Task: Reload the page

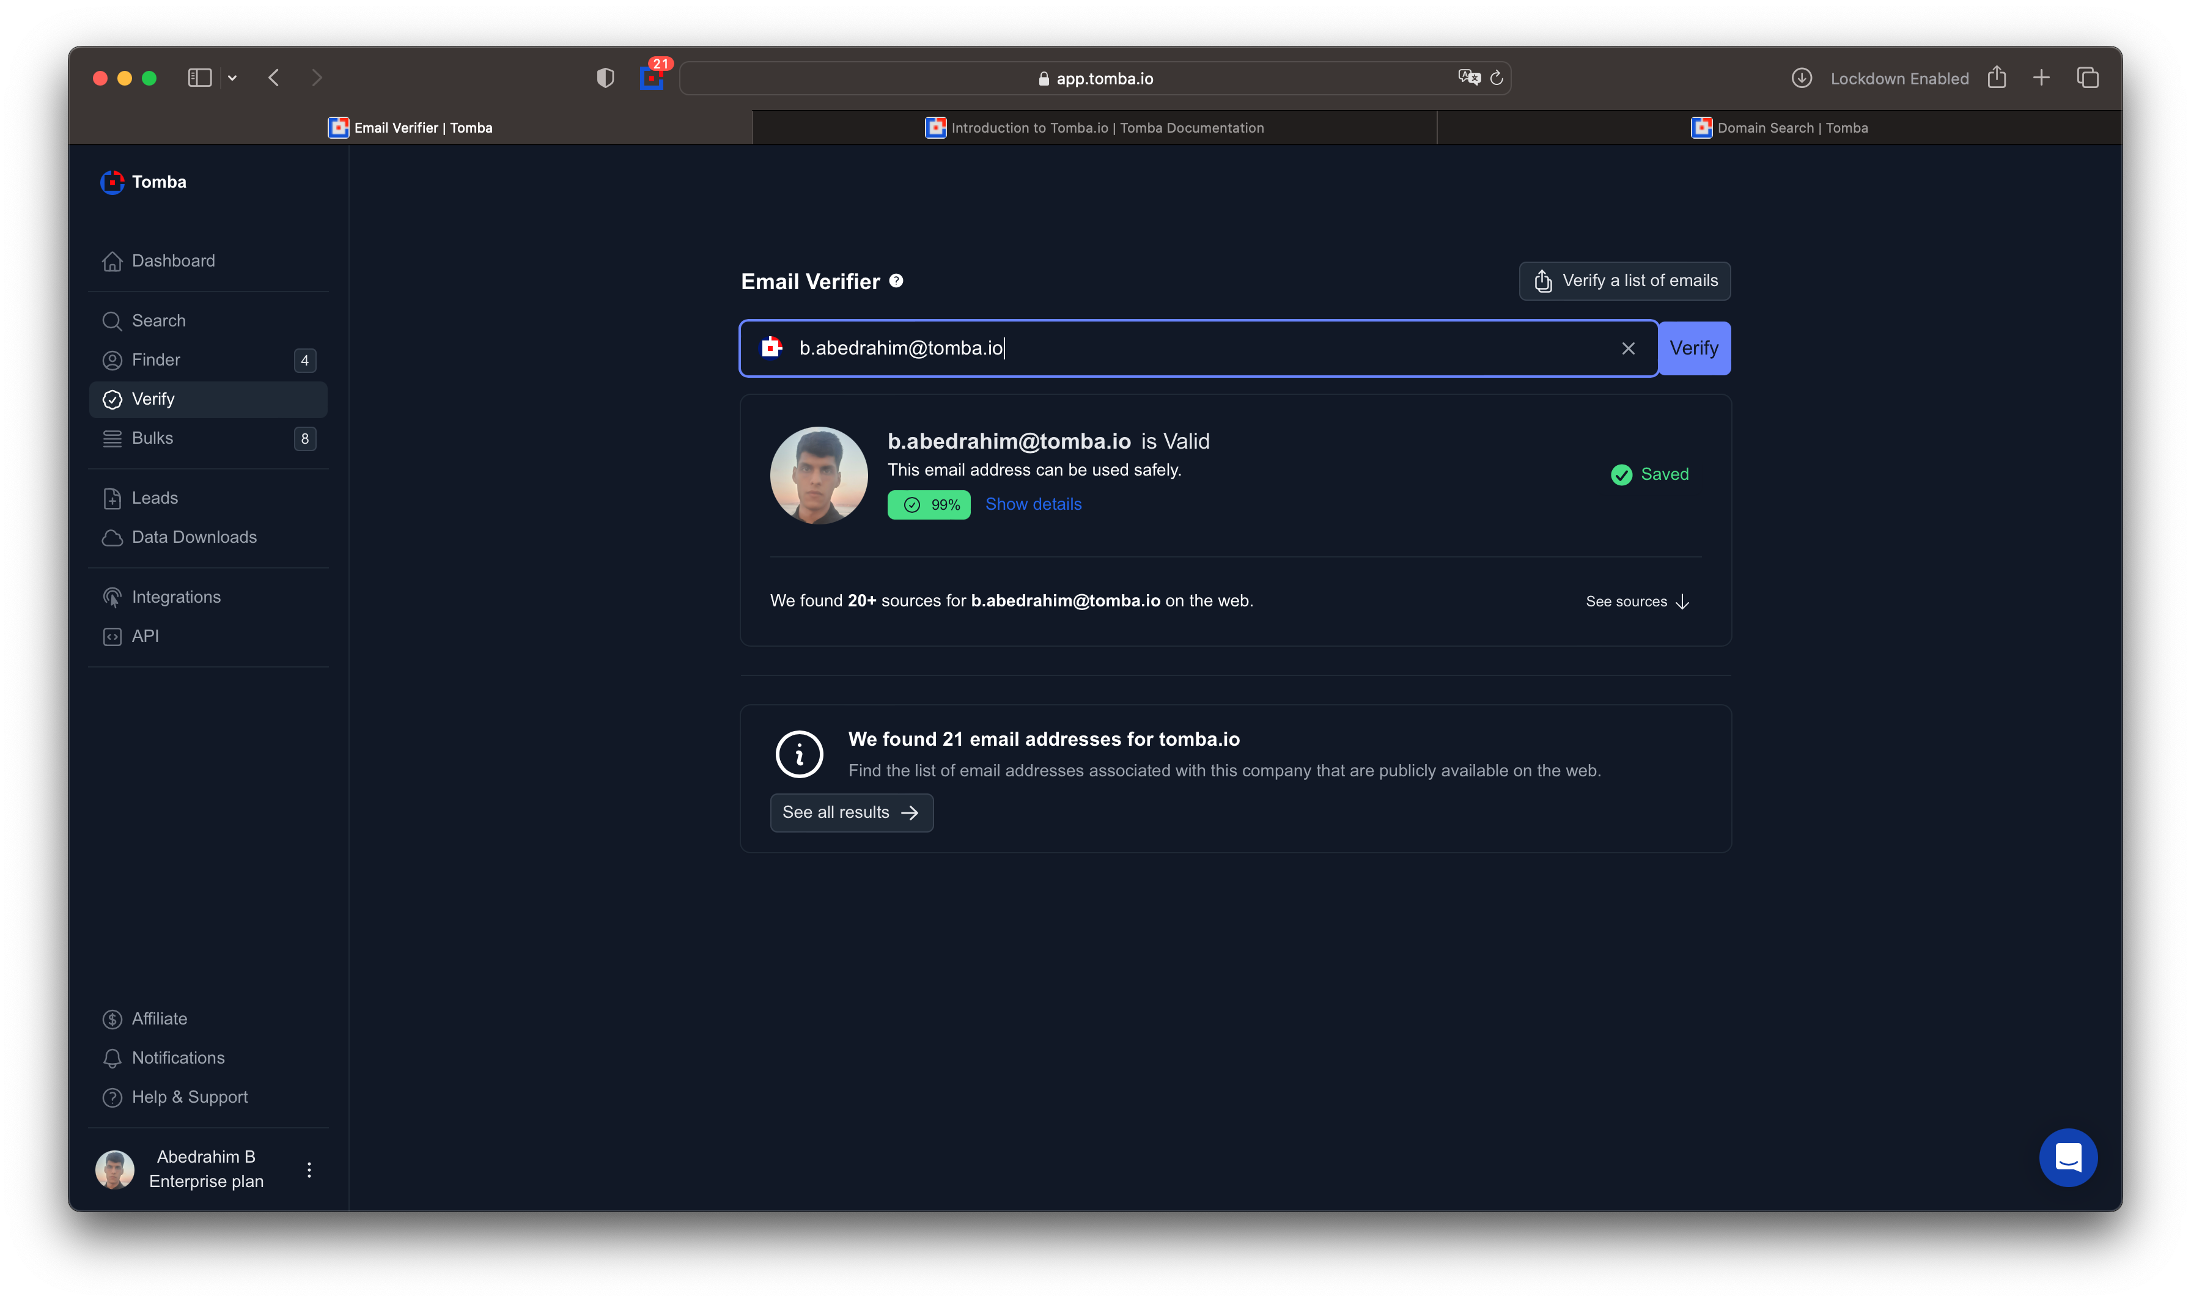Action: tap(1496, 78)
